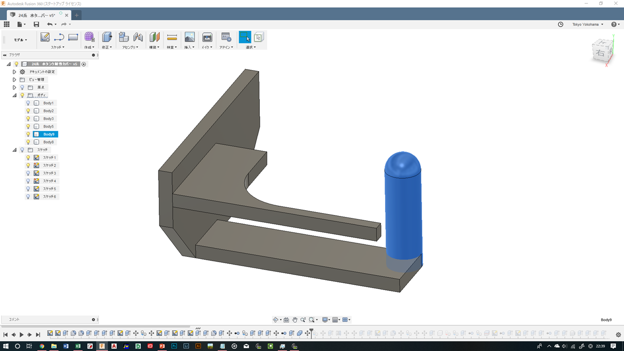Screen dimensions: 624x351
Task: Click the New Component assembly icon
Action: click(x=124, y=37)
